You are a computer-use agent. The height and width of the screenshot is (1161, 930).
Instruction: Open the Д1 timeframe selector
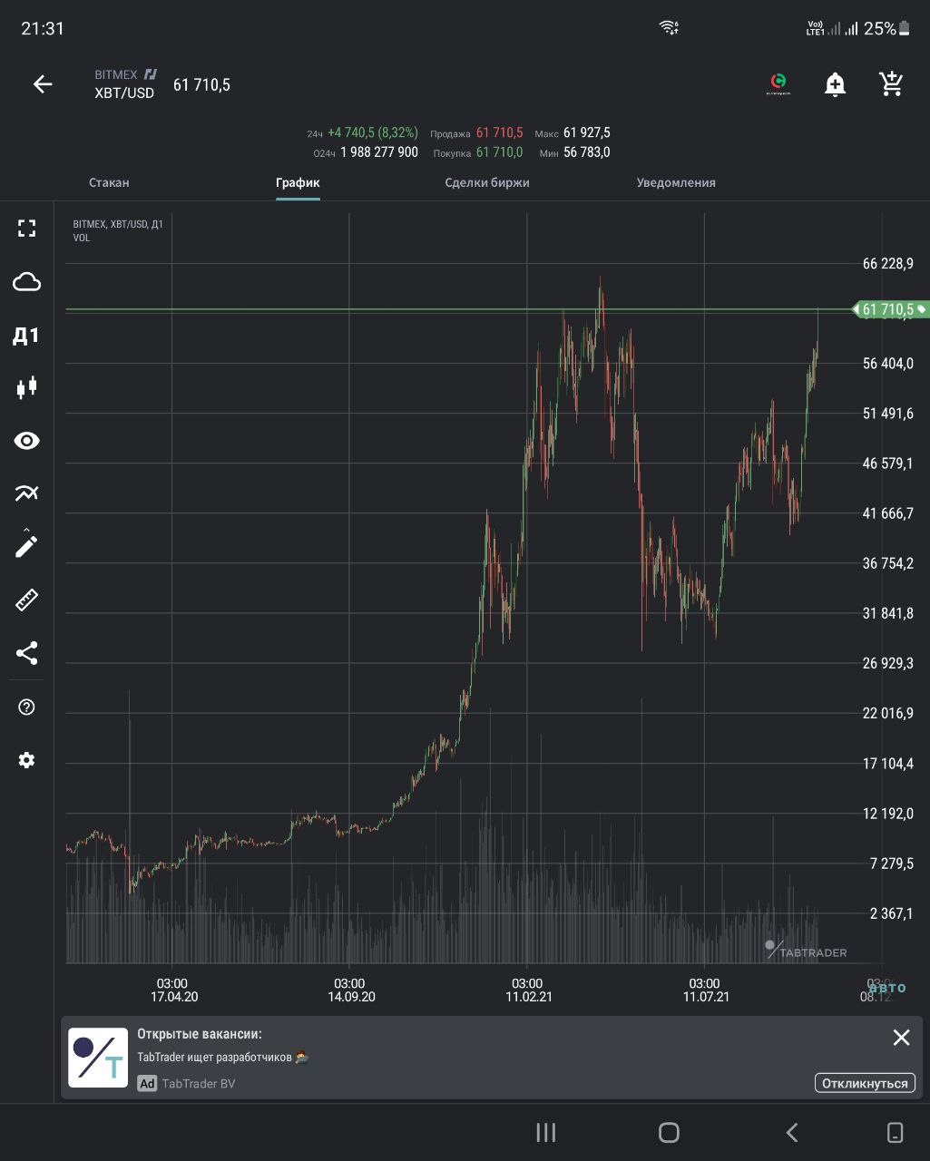click(x=26, y=336)
